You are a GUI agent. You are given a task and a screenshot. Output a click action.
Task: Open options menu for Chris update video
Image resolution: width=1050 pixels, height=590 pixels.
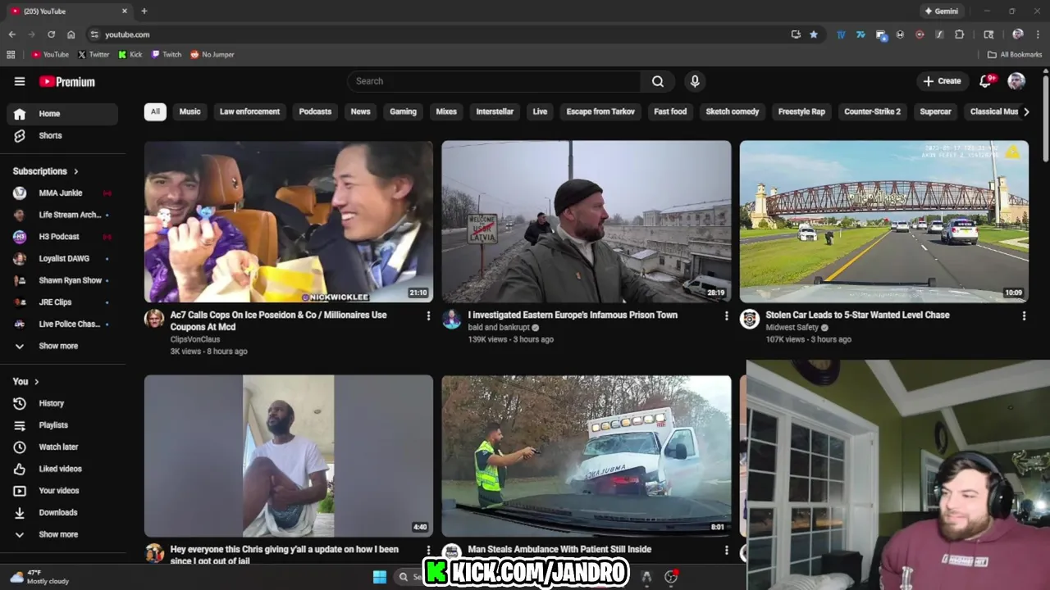click(x=427, y=551)
